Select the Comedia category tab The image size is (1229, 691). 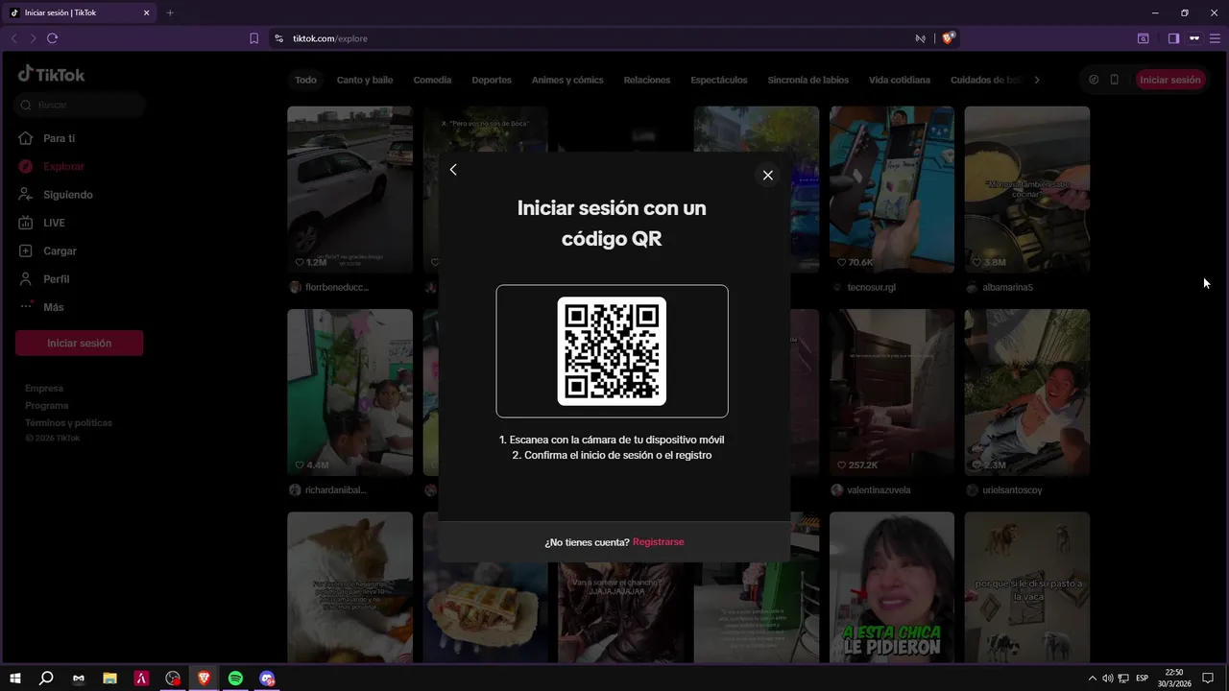coord(432,80)
